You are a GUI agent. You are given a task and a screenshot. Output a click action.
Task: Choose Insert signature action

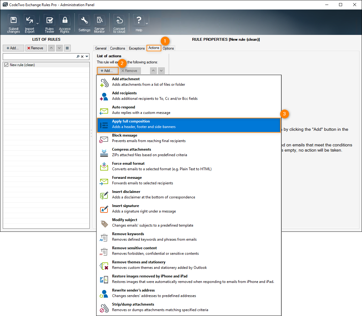click(x=189, y=209)
